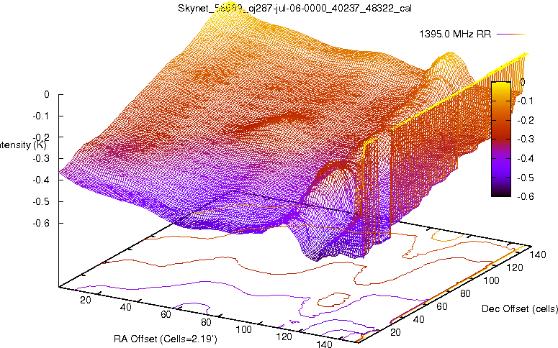This screenshot has width=558, height=348.
Task: Click the 120 tick on RA Offset axis
Action: pyautogui.click(x=284, y=336)
